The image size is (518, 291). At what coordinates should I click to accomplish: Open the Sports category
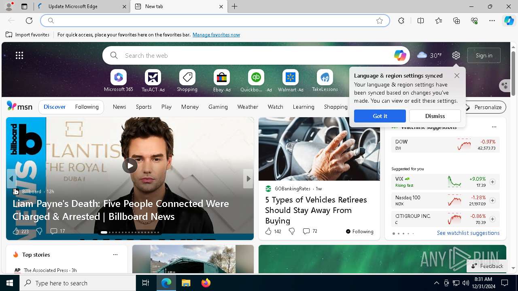144,107
